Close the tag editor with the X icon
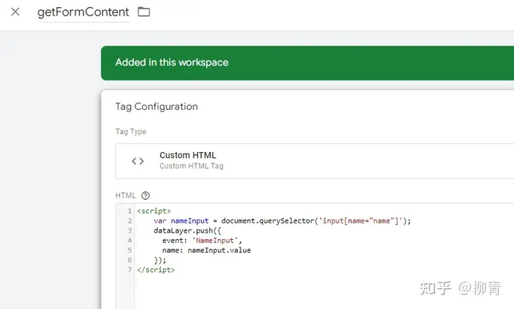Screen dimensions: 514x309 point(15,12)
